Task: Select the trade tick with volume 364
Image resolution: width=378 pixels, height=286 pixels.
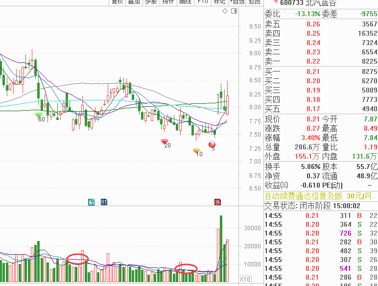Action: tap(321, 224)
